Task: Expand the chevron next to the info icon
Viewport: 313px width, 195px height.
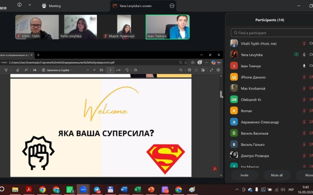Action: (x=30, y=5)
